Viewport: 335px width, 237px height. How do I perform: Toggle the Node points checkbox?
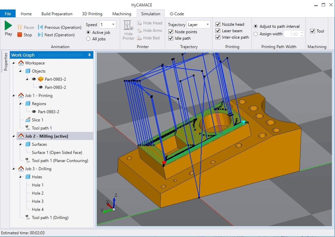(171, 32)
